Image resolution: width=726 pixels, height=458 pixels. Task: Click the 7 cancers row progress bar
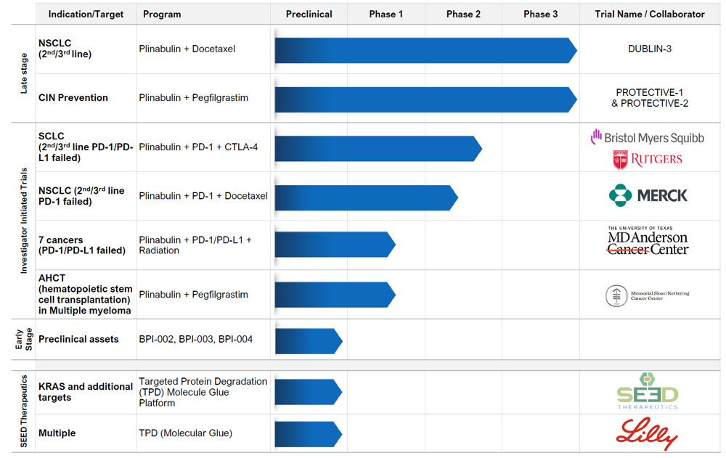coord(335,244)
